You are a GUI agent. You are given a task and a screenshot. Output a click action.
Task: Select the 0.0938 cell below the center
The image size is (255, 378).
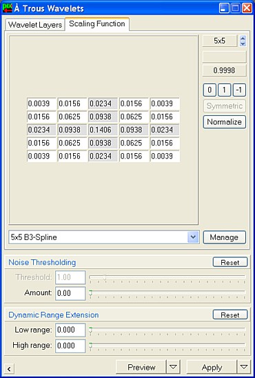[103, 143]
